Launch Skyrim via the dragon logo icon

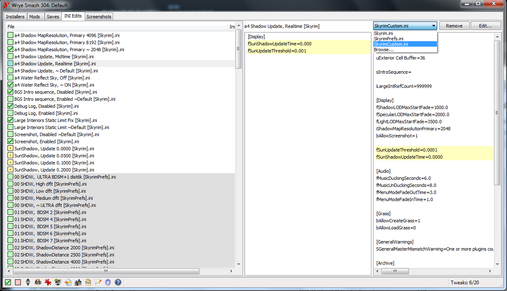click(x=28, y=282)
